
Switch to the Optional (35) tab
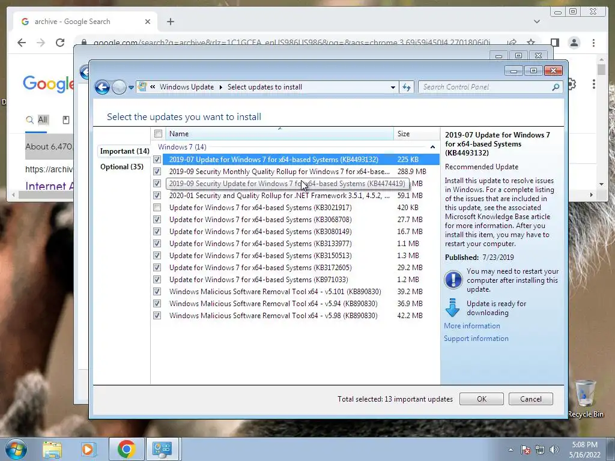coord(122,167)
